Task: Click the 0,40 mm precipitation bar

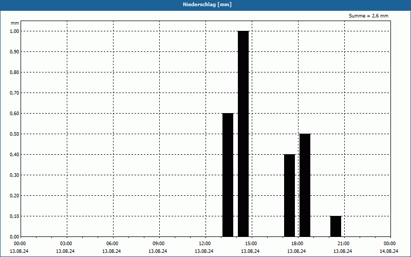Action: point(289,195)
